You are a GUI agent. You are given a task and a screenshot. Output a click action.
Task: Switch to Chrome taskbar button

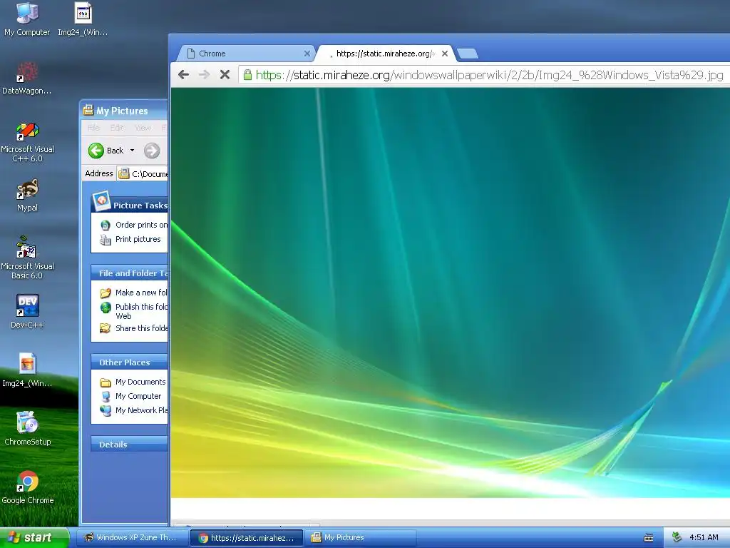[247, 538]
